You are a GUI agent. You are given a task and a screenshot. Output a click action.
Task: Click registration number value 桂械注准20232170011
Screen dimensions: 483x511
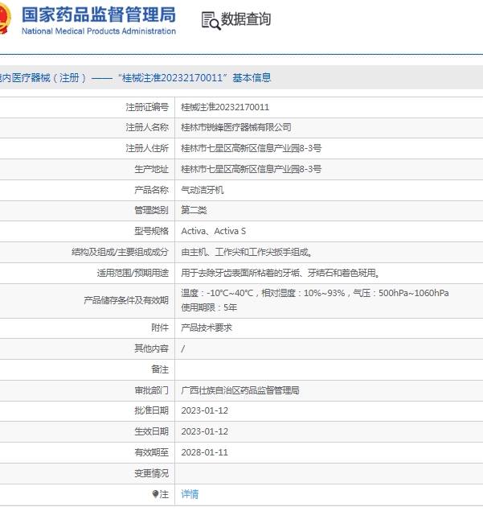point(225,107)
